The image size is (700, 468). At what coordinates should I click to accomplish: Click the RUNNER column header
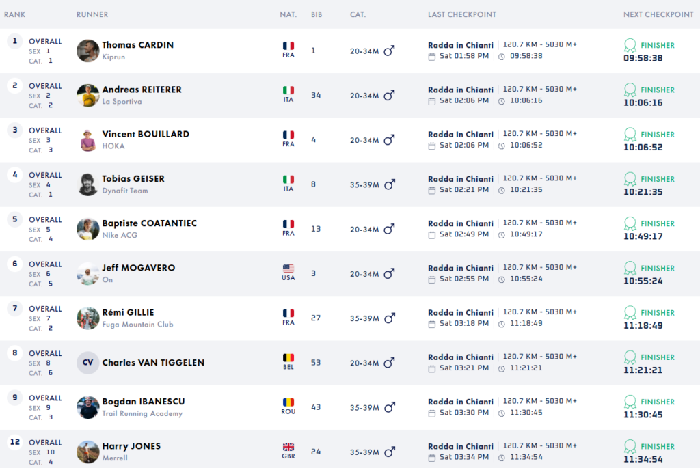[92, 14]
